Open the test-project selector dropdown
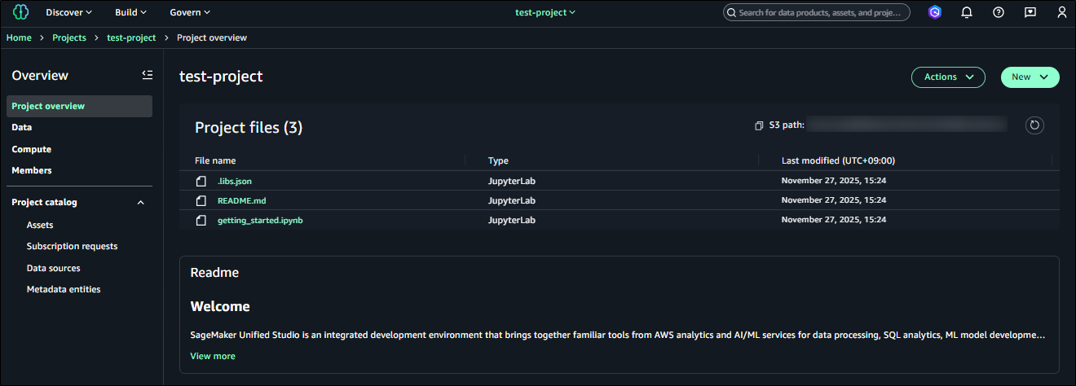 coord(545,12)
